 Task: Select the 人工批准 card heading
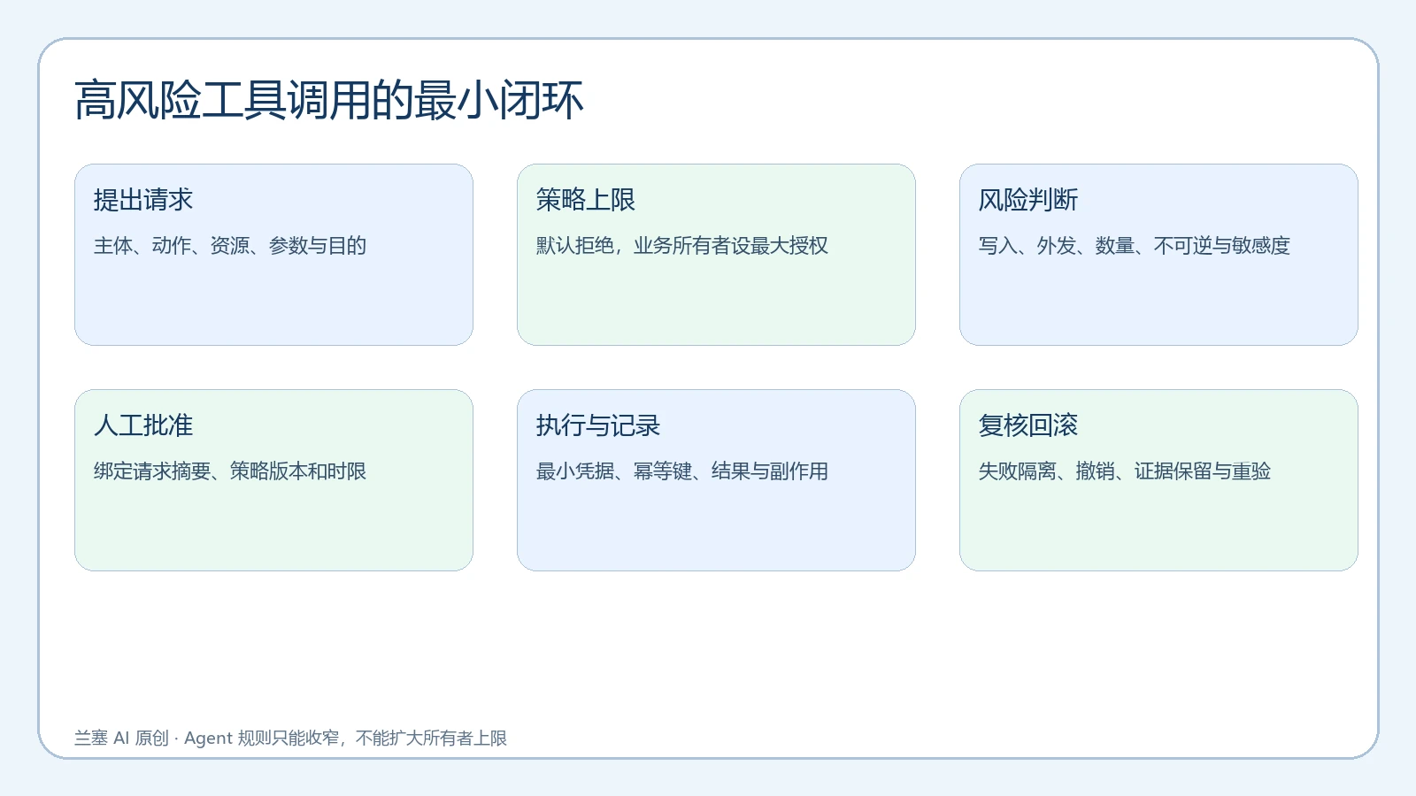point(143,425)
